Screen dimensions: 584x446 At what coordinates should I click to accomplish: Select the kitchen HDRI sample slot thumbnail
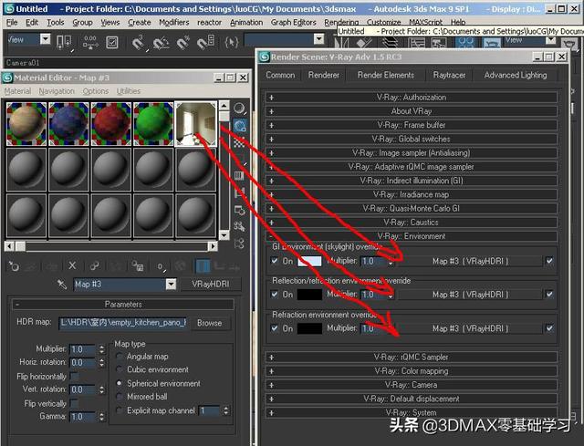(x=196, y=124)
